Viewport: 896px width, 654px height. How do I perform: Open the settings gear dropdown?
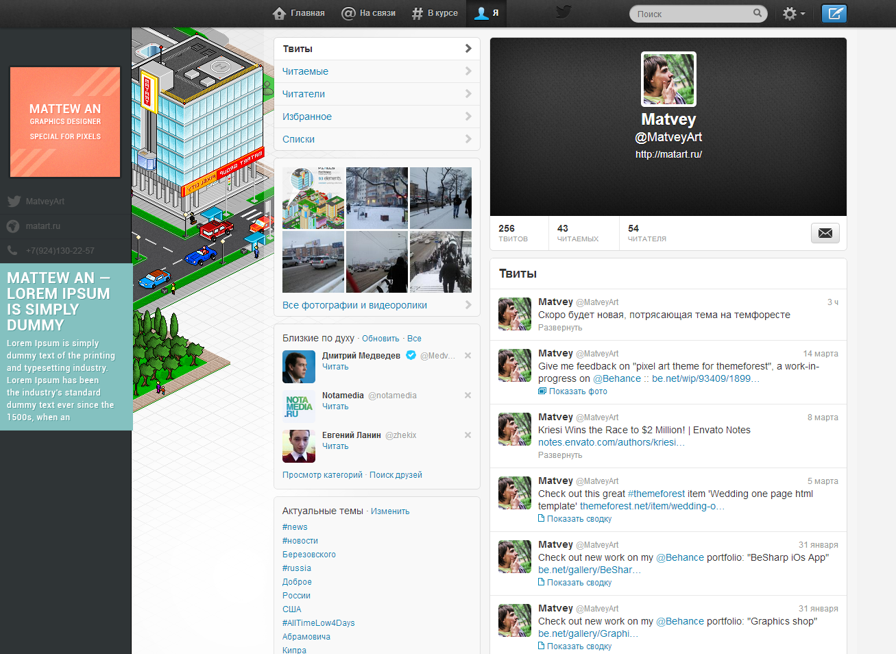tap(793, 14)
